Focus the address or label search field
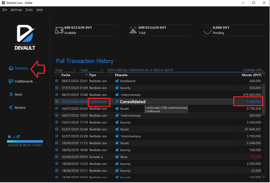This screenshot has width=270, height=183. tap(170, 70)
